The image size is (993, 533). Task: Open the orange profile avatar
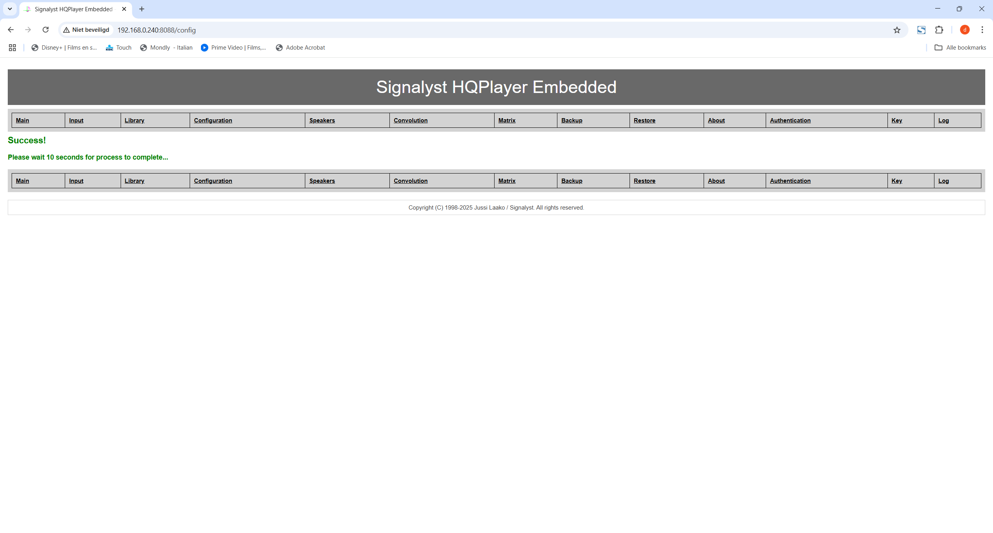tap(965, 30)
